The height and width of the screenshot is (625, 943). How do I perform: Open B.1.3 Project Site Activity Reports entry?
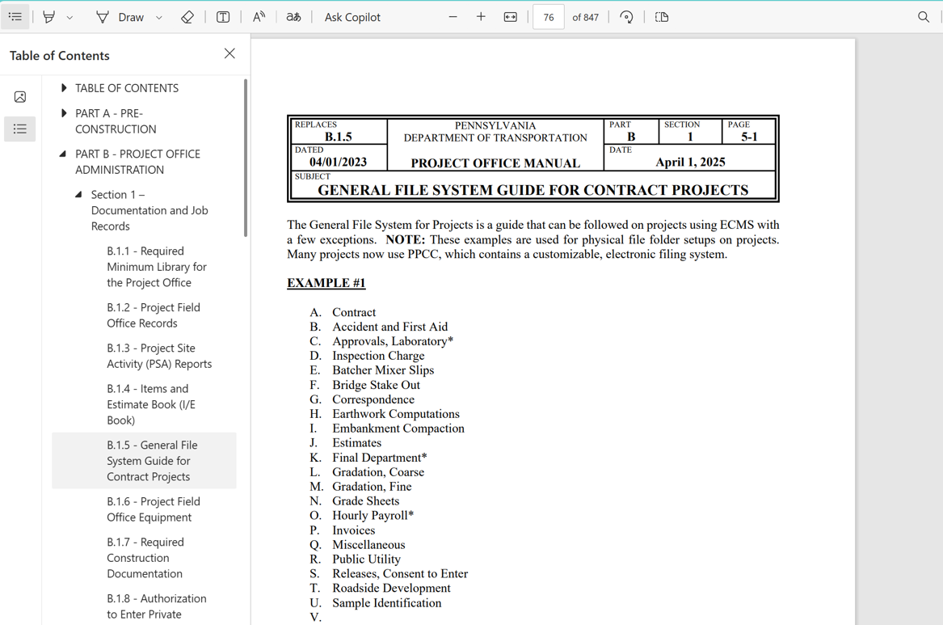pos(159,356)
